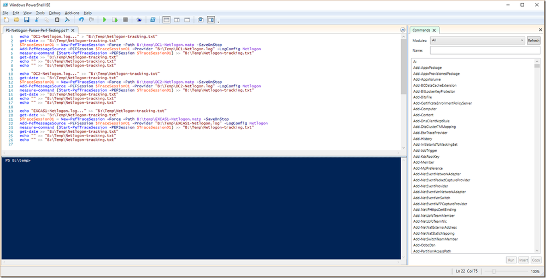This screenshot has height=278, width=546.
Task: Toggle the Show Command Add-on icon
Action: point(211,20)
